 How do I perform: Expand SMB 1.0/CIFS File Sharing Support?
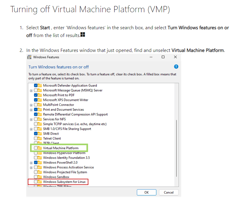31,129
